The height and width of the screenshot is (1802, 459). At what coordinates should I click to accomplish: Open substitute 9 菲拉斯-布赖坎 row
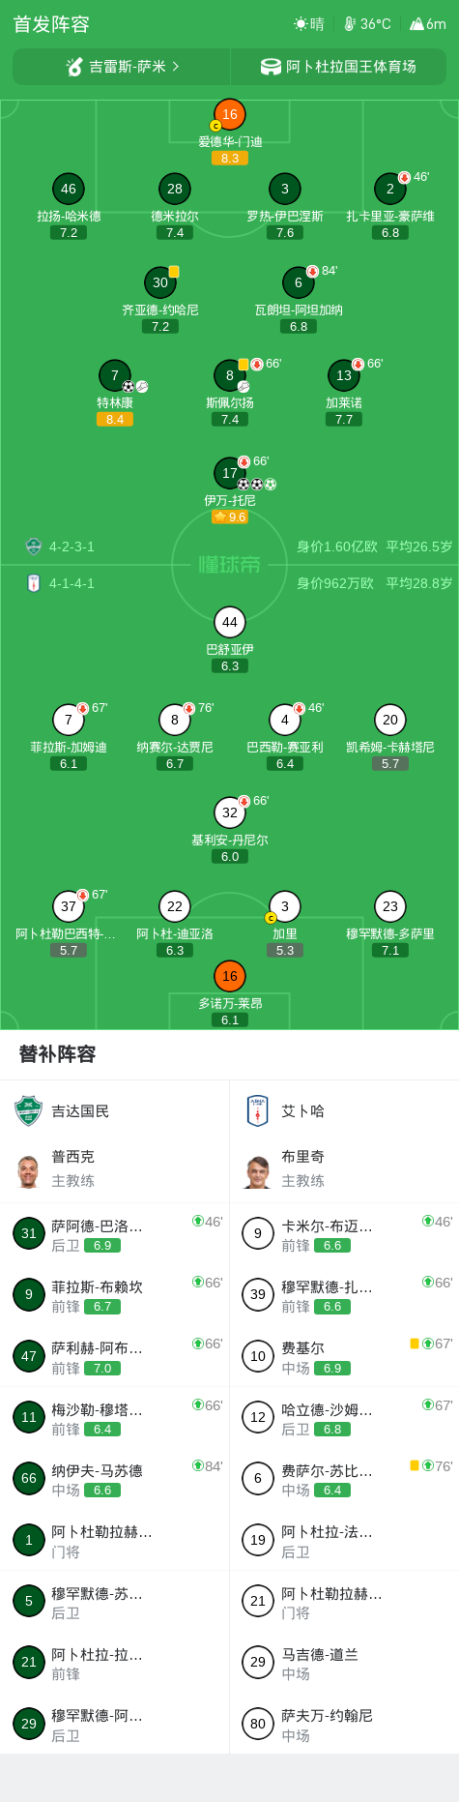[x=115, y=1294]
